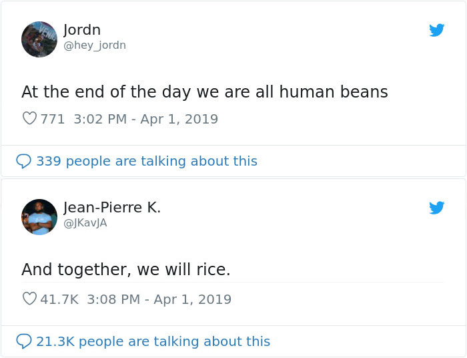467x358 pixels.
Task: Like Jordn's tweet with the heart icon
Action: point(29,119)
